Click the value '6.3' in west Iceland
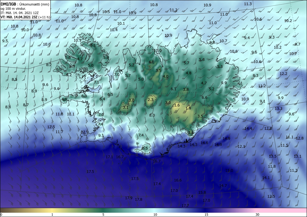307x217 pixels. click(84, 96)
